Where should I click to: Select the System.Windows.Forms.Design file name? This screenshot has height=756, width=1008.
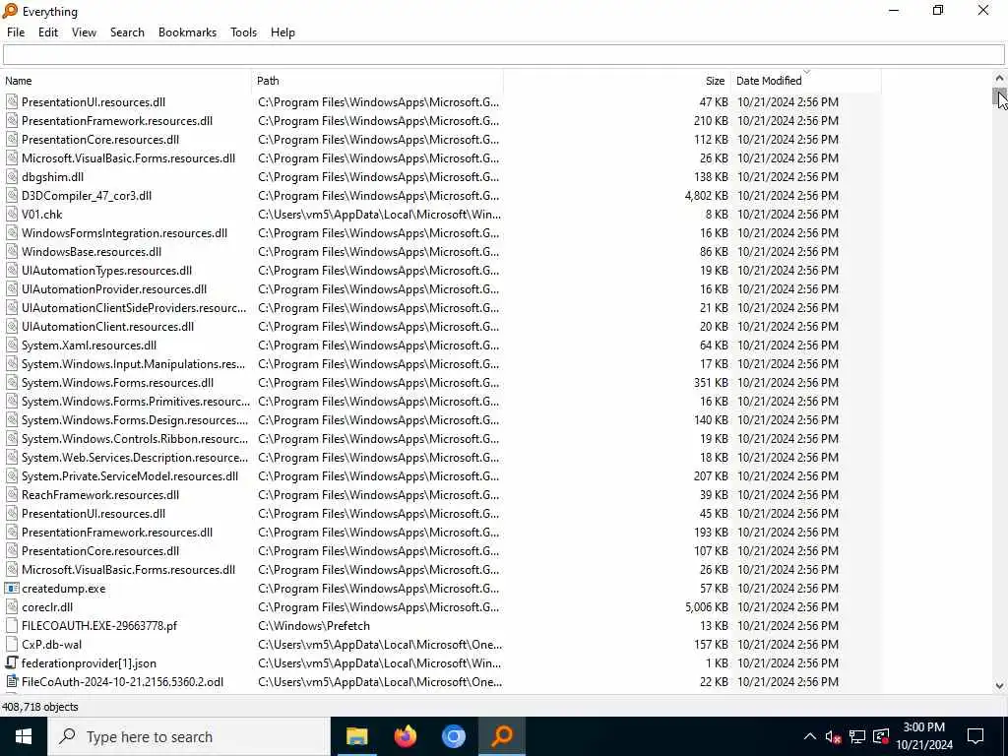coord(134,419)
